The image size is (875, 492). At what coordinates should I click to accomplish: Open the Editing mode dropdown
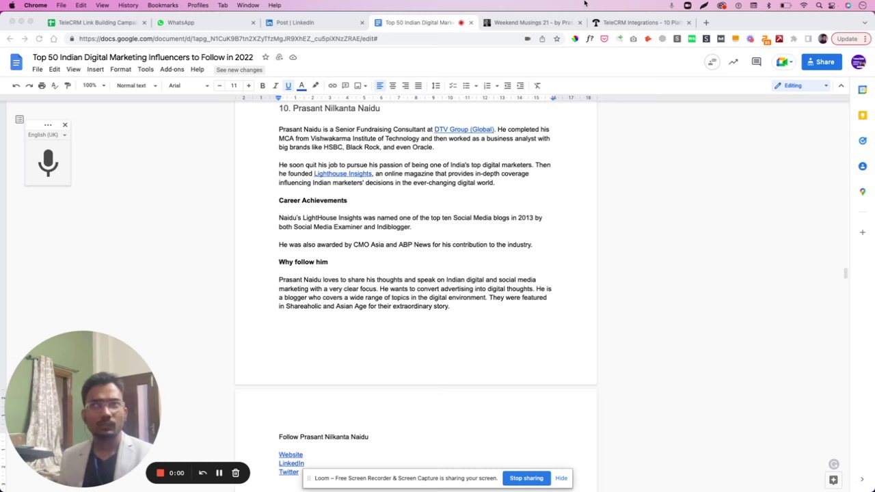[x=801, y=85]
